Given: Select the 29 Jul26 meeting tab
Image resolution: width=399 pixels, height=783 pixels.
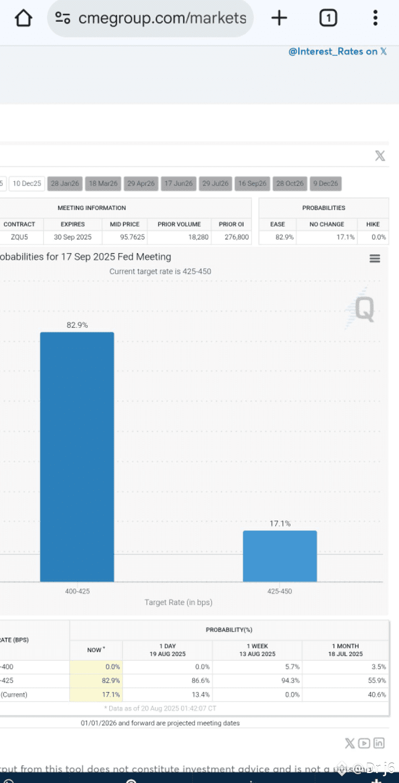Looking at the screenshot, I should coord(216,183).
